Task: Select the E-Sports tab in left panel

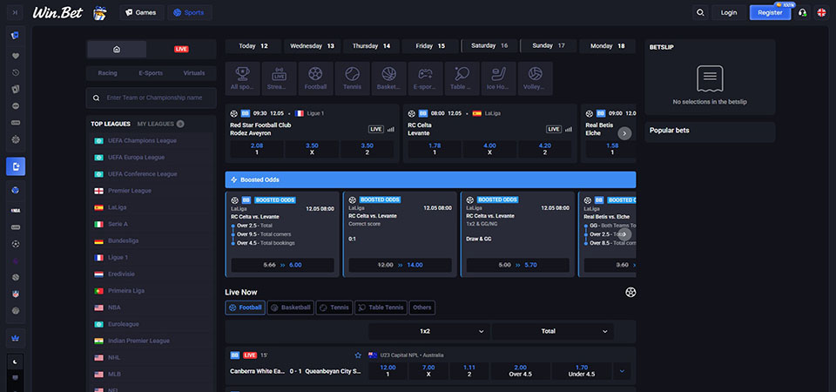Action: click(151, 73)
